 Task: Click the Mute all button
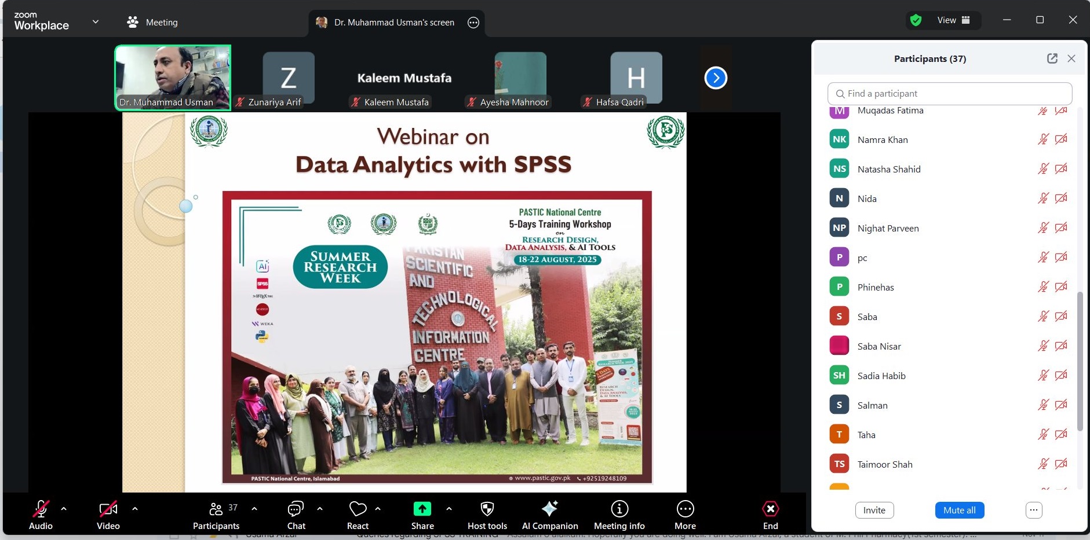[958, 510]
